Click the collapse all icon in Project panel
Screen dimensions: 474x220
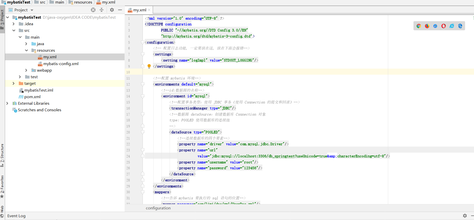click(x=102, y=10)
